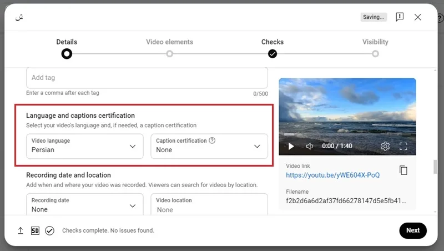
Task: Open the Caption certification dropdown
Action: [x=209, y=146]
